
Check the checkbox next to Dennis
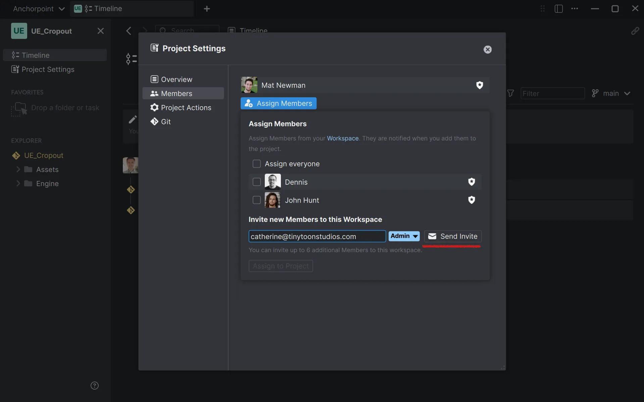256,181
